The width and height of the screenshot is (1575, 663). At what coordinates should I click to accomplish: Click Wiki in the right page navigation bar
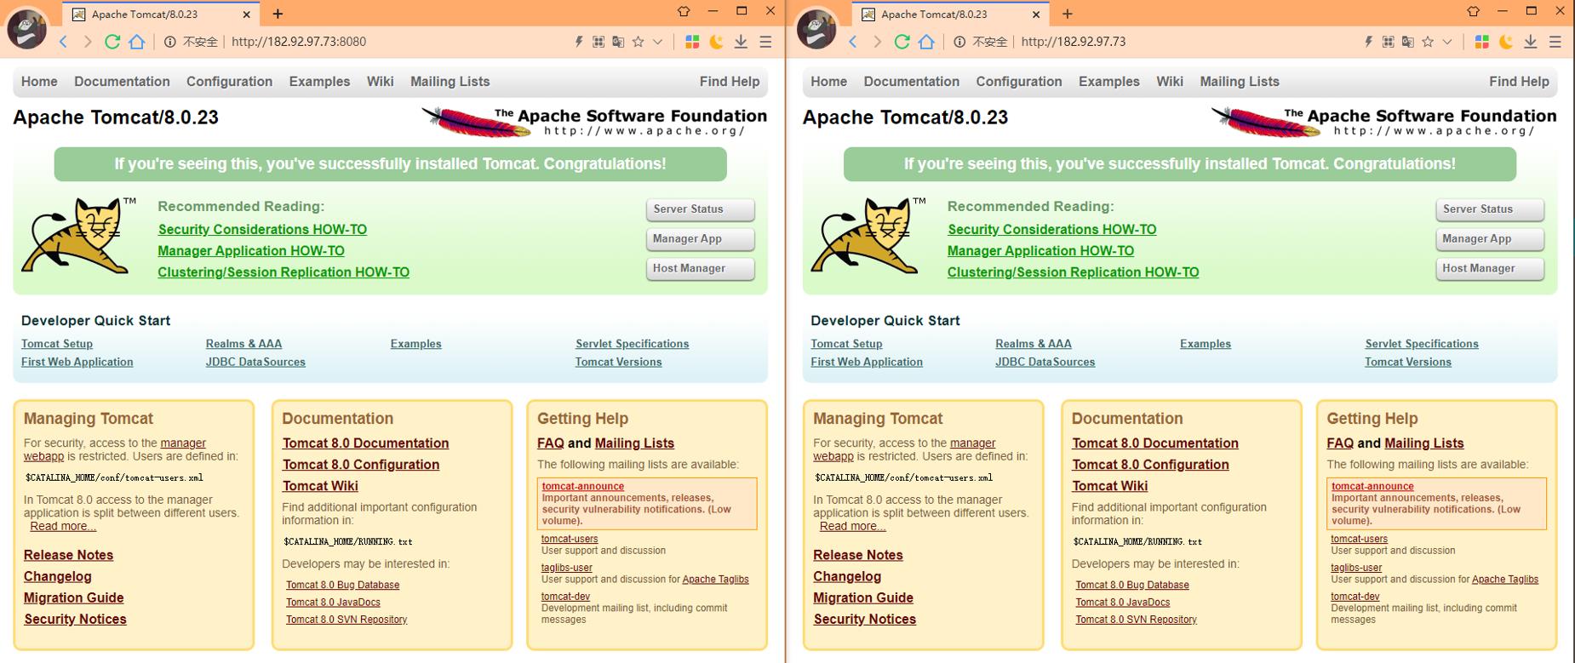[x=1170, y=82]
